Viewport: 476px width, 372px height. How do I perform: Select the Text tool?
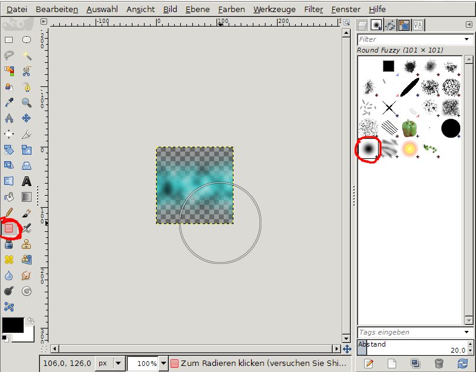click(27, 181)
